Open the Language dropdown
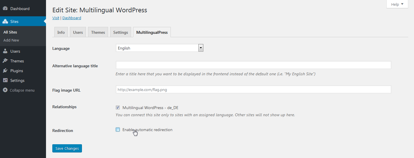The image size is (414, 158). pos(160,48)
